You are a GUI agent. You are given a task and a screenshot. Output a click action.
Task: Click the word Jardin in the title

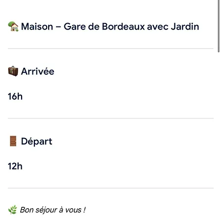point(185,27)
